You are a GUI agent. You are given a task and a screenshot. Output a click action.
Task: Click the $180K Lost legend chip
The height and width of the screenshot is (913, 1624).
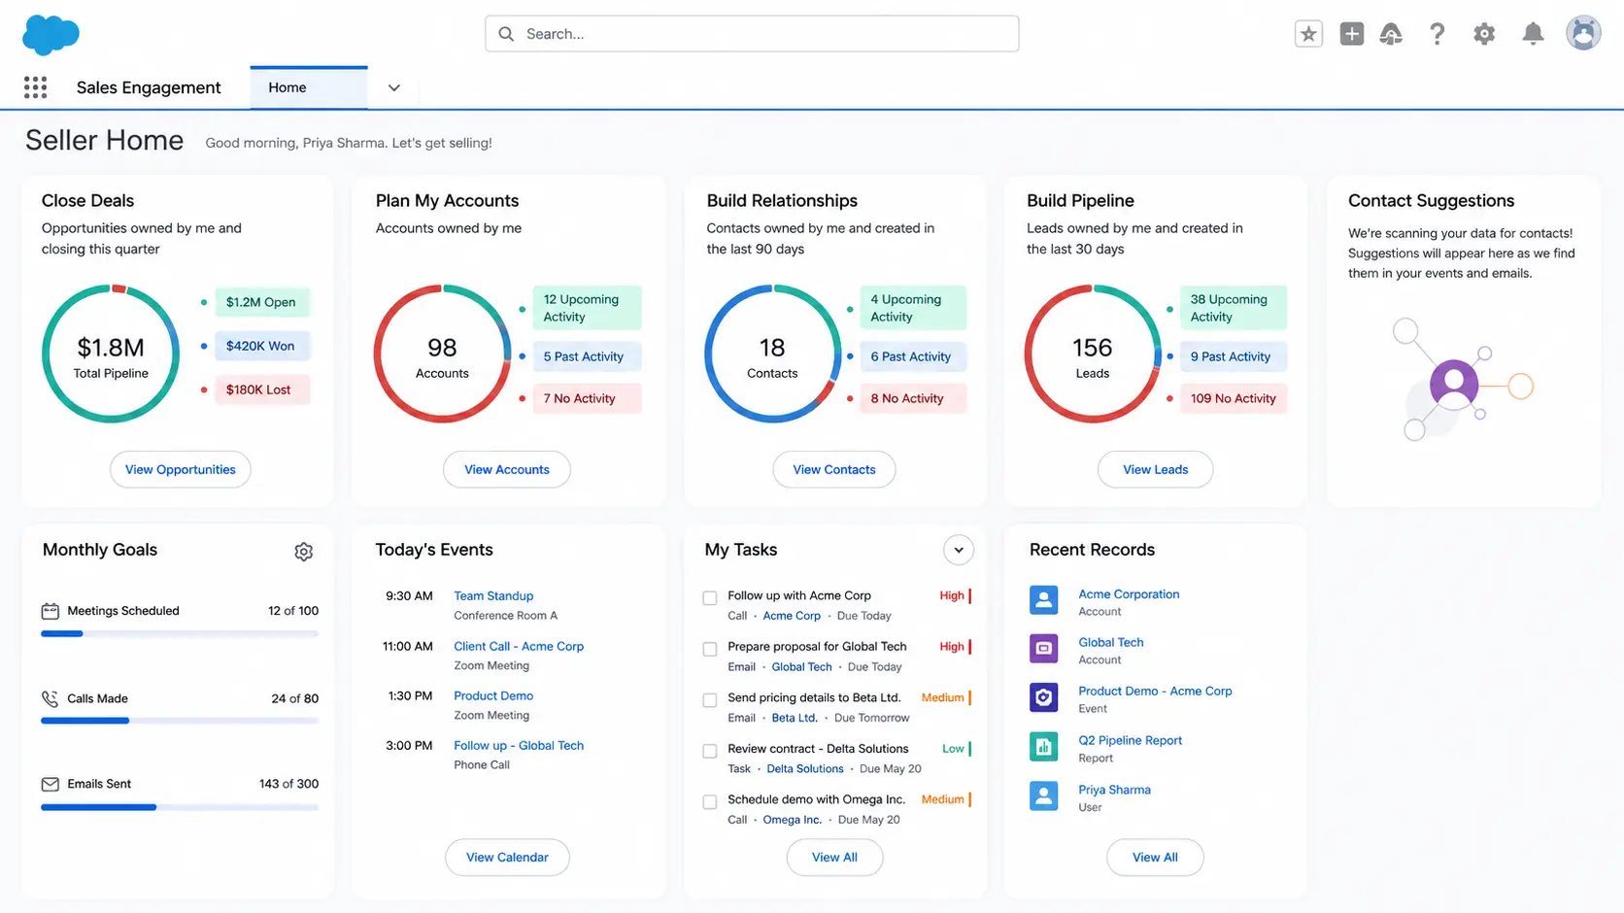click(261, 389)
